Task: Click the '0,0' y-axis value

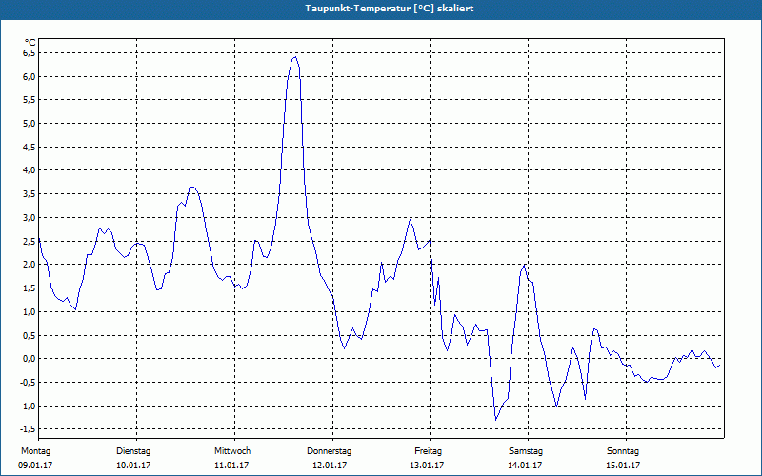Action: [30, 359]
